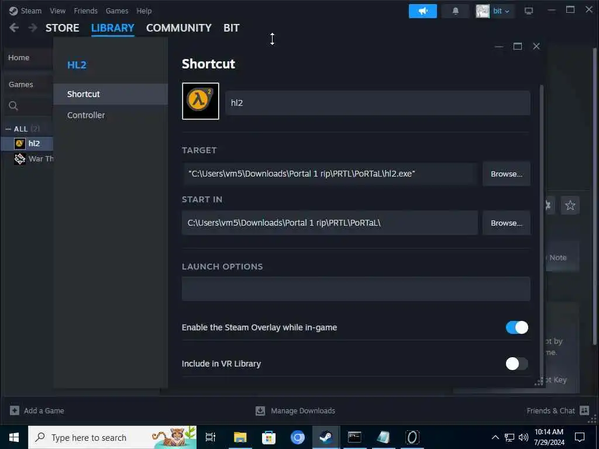Viewport: 599px width, 449px height.
Task: Collapse the ALL games category
Action: pos(8,129)
